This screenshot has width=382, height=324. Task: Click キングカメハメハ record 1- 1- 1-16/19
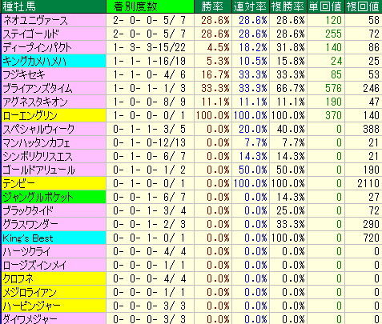(x=149, y=62)
